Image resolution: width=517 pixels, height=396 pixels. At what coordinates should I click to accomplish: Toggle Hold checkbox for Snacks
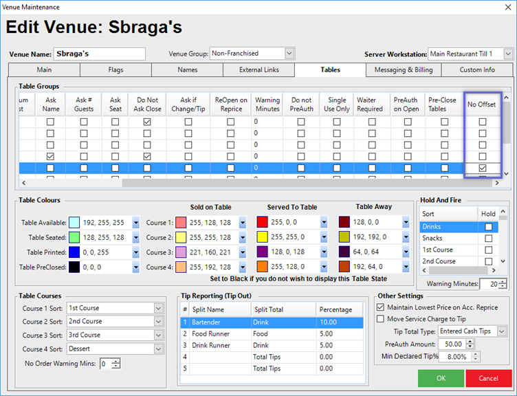click(x=489, y=239)
